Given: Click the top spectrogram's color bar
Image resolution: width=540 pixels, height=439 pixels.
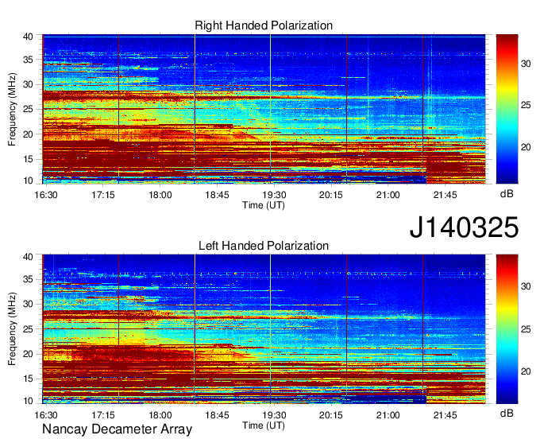Looking at the screenshot, I should click(x=507, y=109).
